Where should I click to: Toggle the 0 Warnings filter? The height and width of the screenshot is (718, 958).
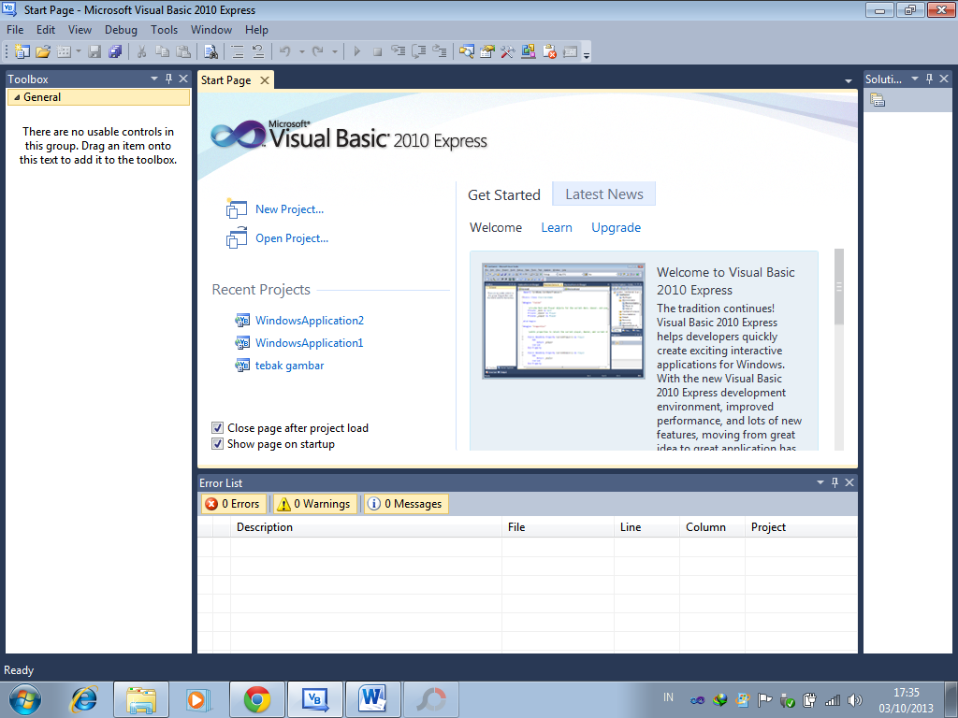[314, 504]
